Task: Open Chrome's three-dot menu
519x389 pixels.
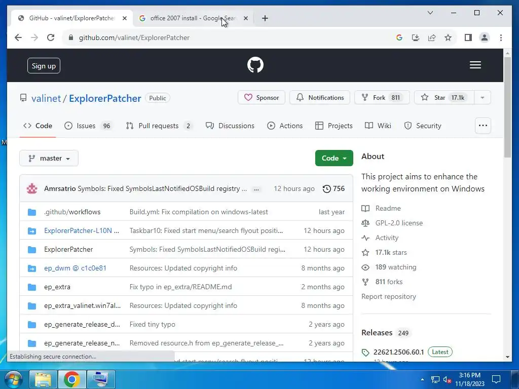Action: tap(501, 37)
